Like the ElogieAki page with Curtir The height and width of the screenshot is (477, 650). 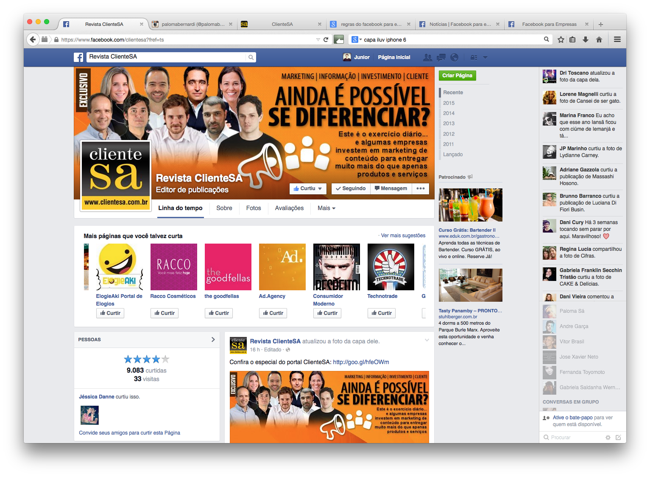click(x=110, y=313)
